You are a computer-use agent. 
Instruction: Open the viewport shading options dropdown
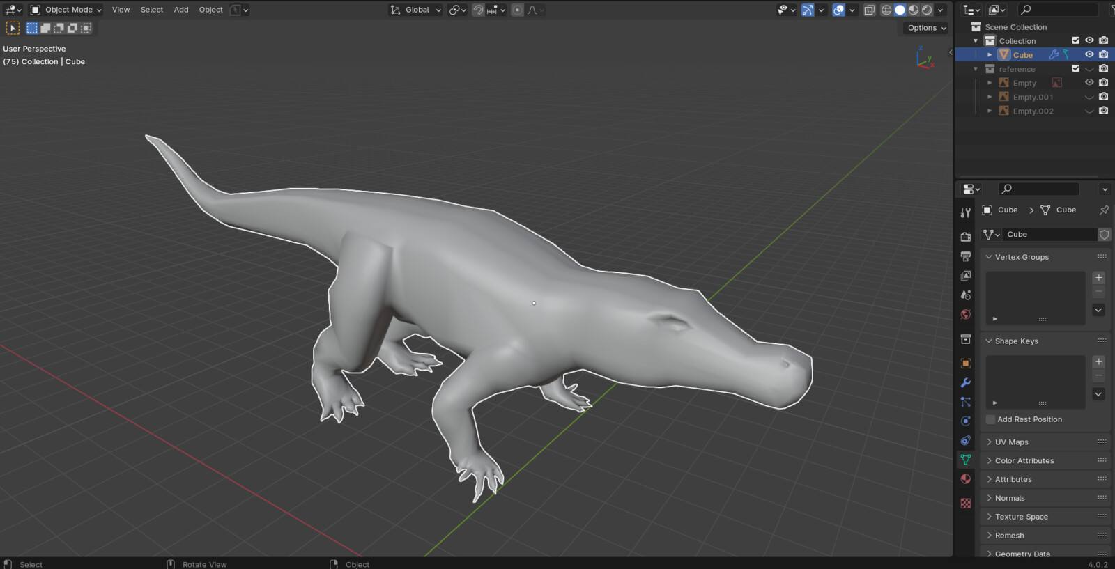(940, 10)
